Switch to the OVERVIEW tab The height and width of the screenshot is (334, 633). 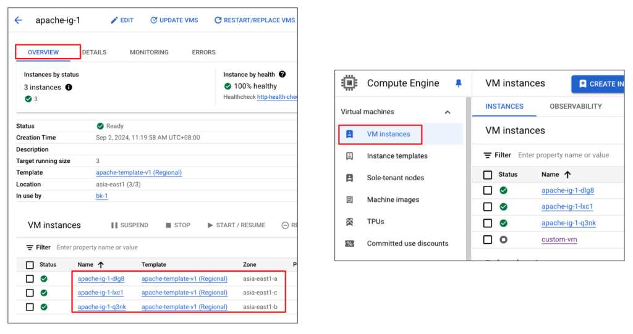43,52
